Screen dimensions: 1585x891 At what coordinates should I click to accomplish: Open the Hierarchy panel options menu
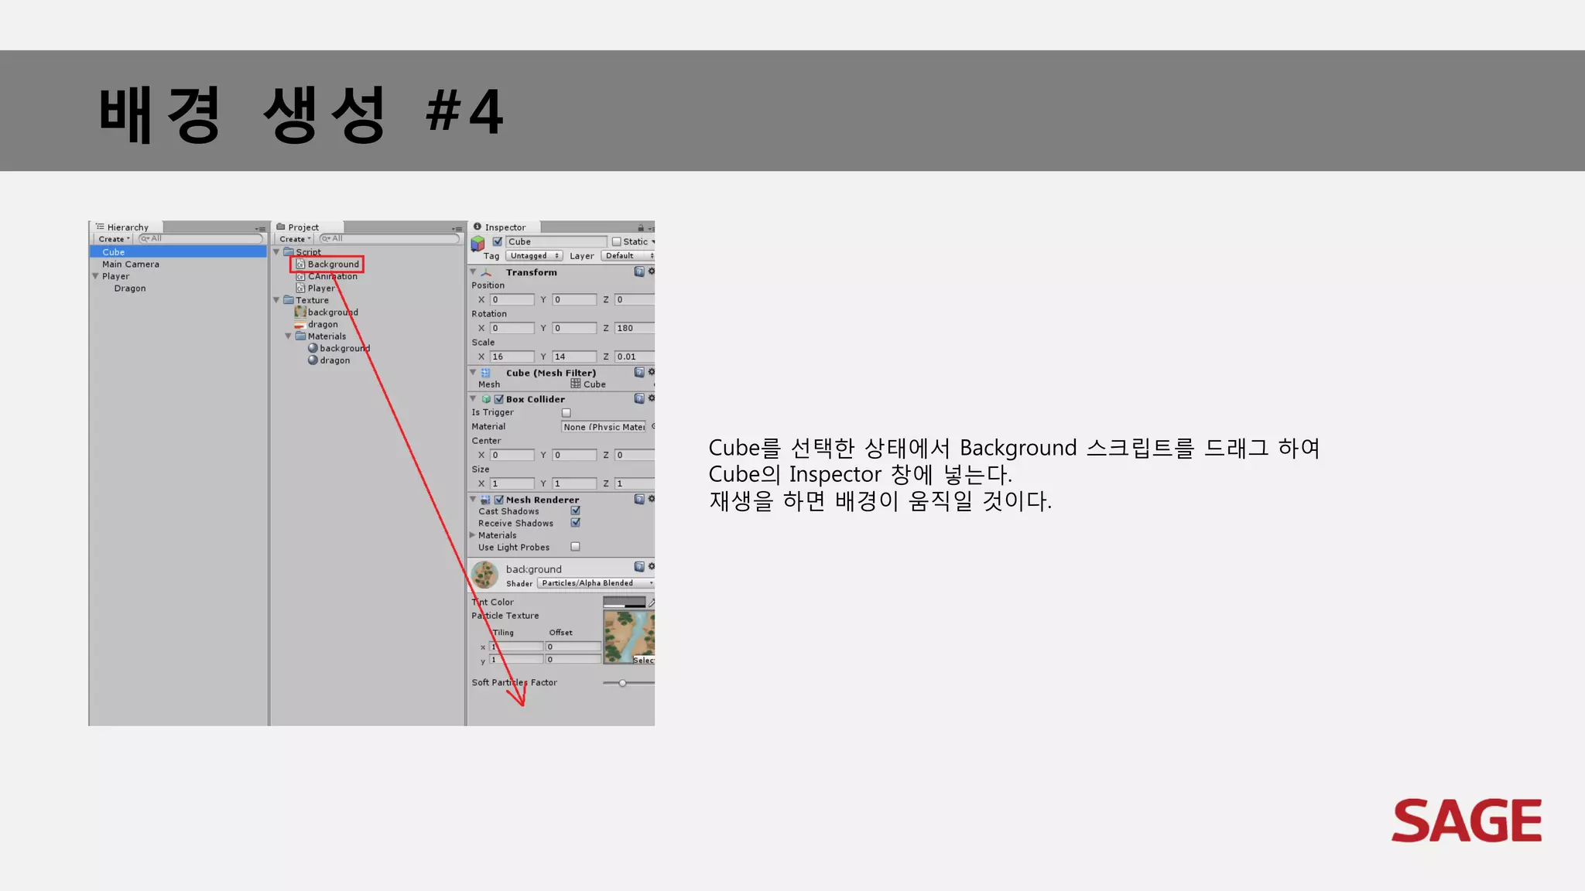(x=261, y=229)
